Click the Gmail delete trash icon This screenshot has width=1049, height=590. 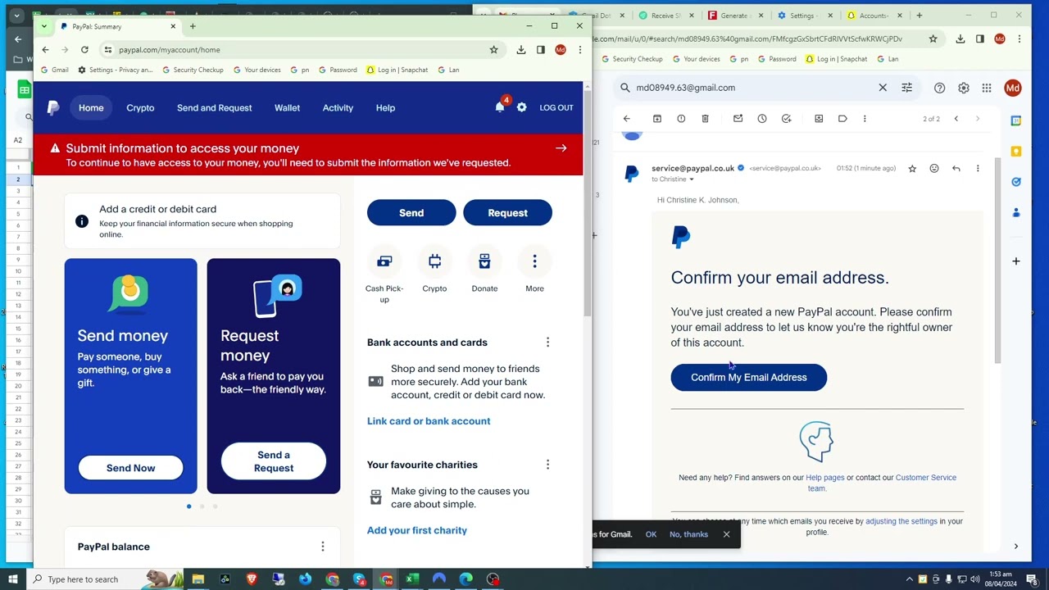705,119
